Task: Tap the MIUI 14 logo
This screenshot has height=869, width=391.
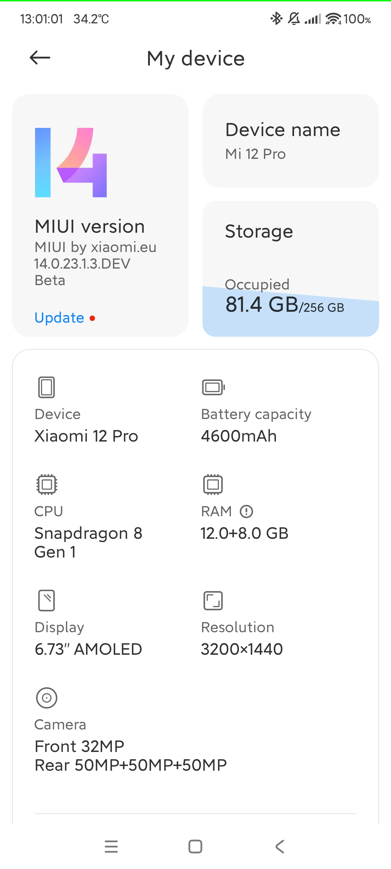Action: pyautogui.click(x=71, y=162)
